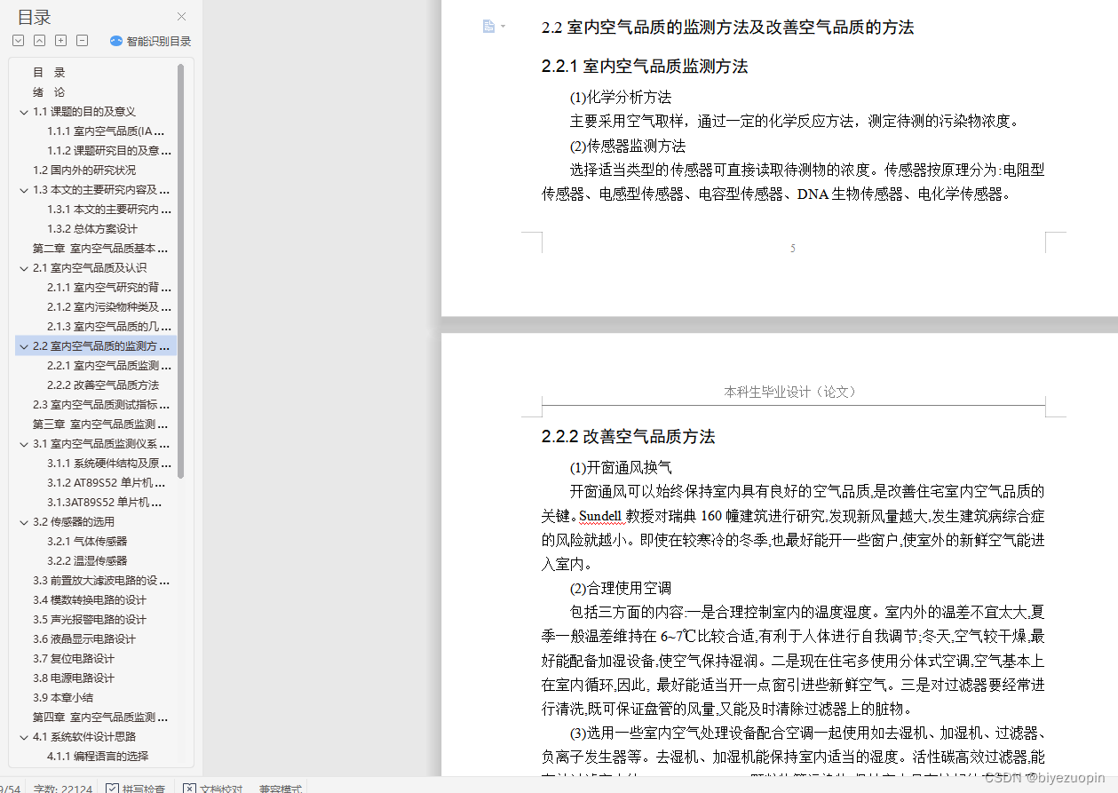Select outline item 1.1 课题的目的及意义
Screen dimensions: 1118x793
(x=84, y=112)
